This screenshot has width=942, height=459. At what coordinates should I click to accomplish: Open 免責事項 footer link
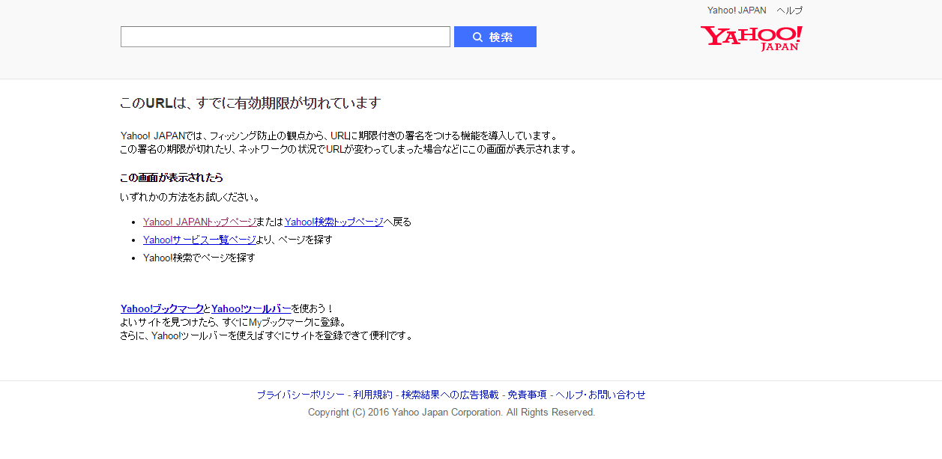(527, 395)
